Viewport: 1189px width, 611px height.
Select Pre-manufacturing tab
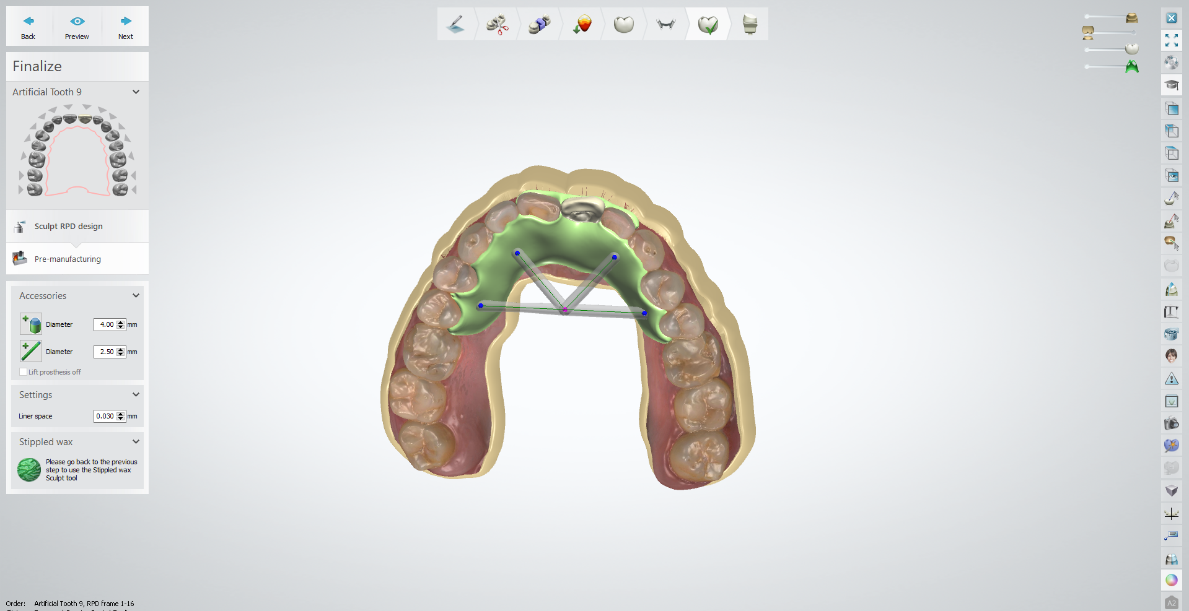pos(68,259)
